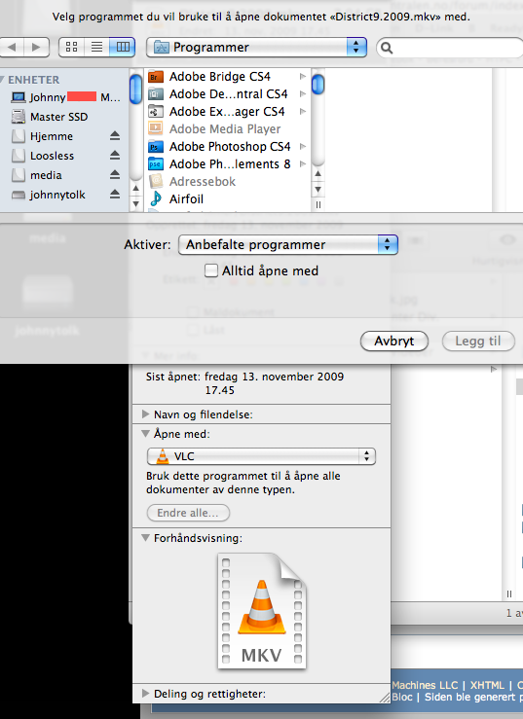Image resolution: width=523 pixels, height=719 pixels.
Task: Click the Adobe Bridge CS4 icon
Action: (x=156, y=77)
